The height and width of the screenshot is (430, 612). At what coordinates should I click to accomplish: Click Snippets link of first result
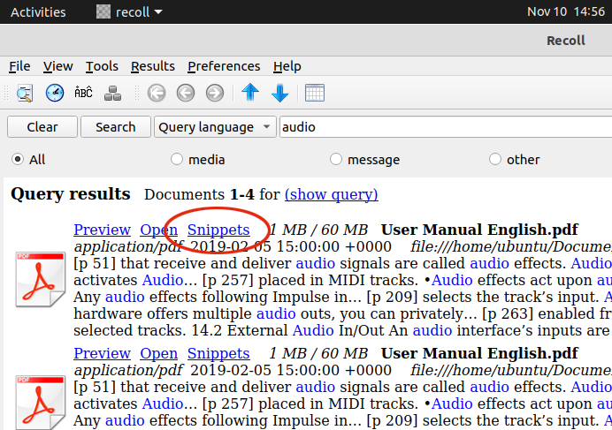tap(218, 230)
